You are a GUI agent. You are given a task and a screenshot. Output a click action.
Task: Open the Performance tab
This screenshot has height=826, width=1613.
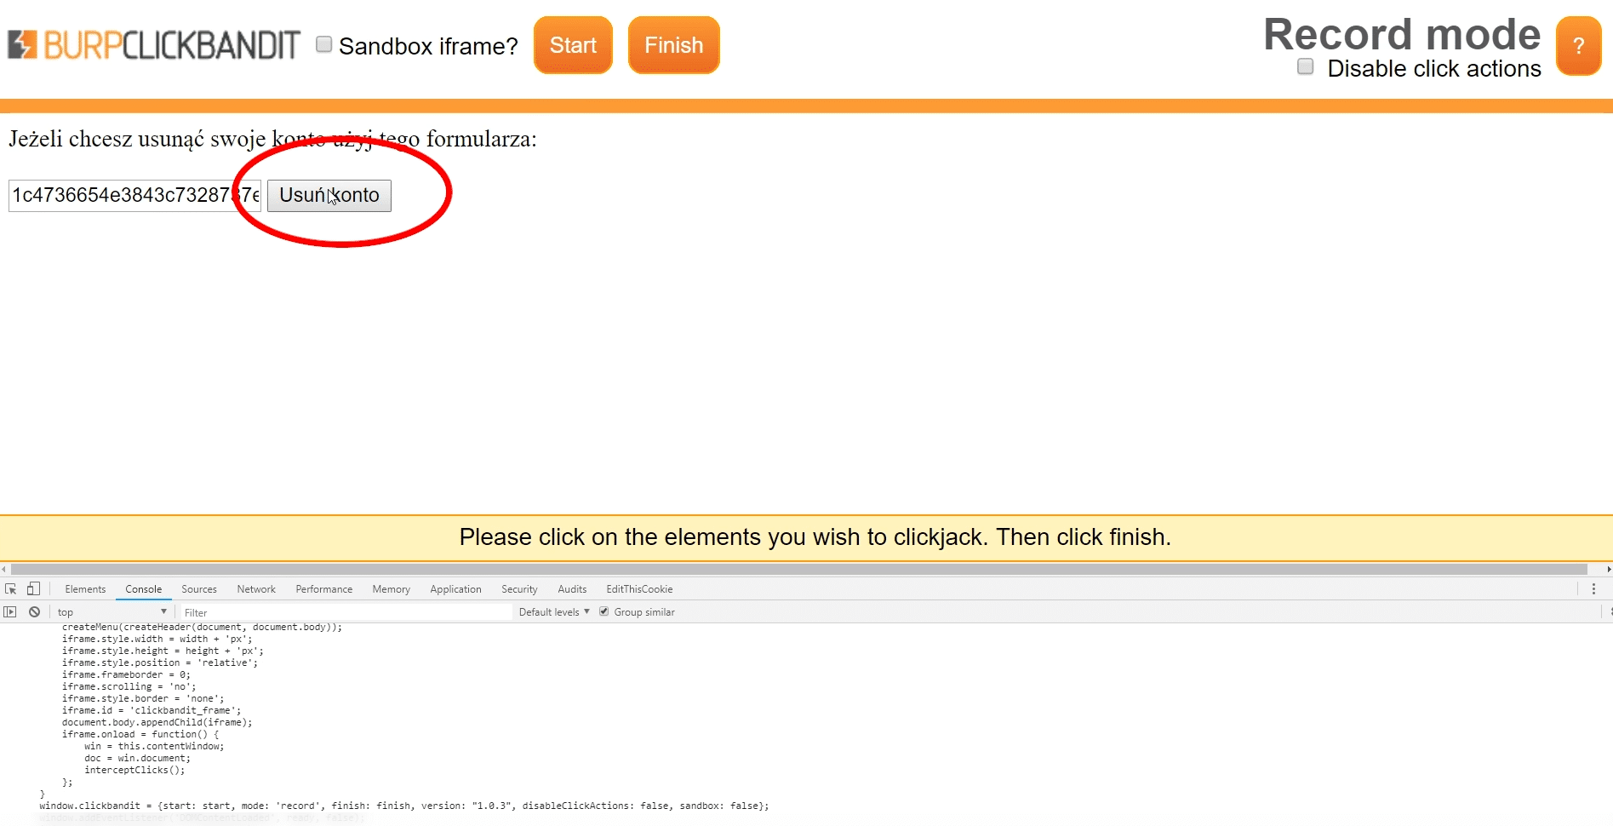coord(323,589)
